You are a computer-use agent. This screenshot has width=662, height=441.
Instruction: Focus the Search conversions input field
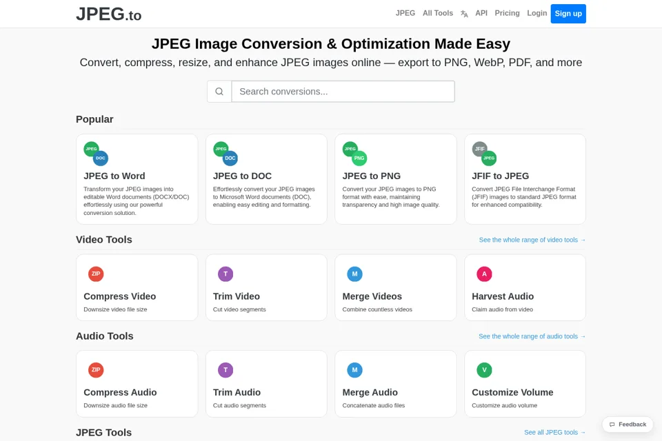tap(343, 92)
